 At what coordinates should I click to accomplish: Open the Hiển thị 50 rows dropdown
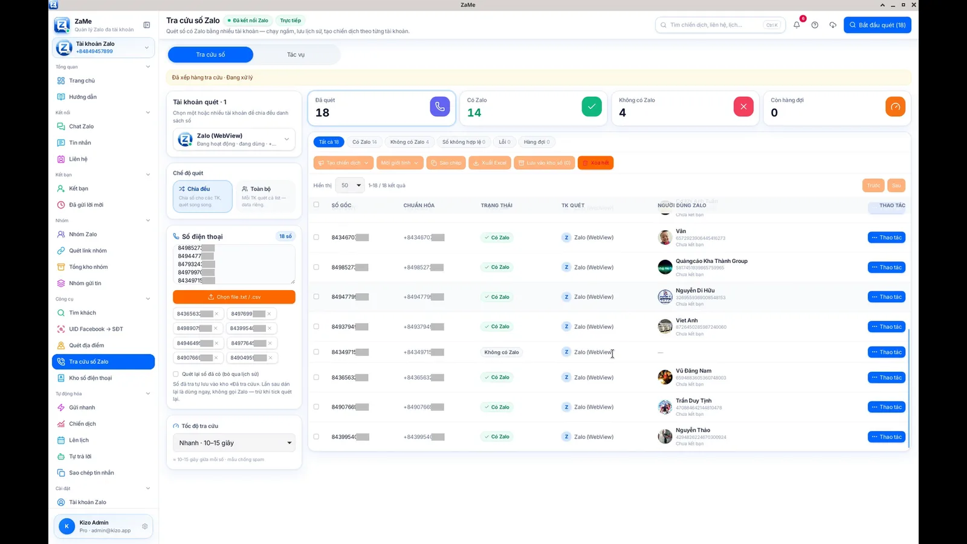click(351, 186)
